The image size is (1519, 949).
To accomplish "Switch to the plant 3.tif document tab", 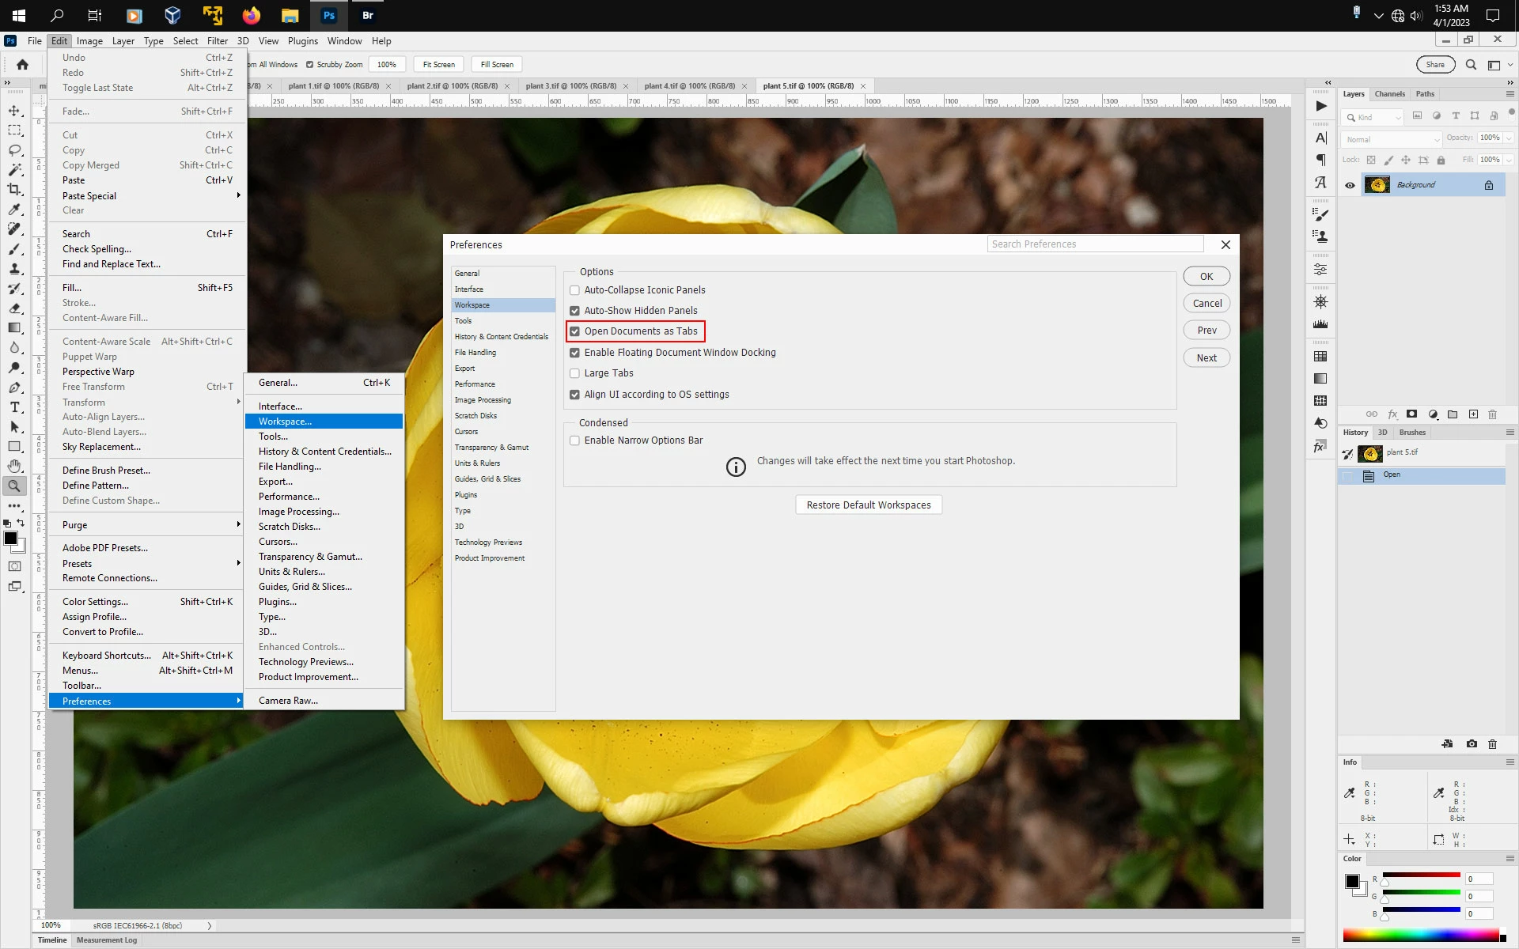I will [x=570, y=86].
